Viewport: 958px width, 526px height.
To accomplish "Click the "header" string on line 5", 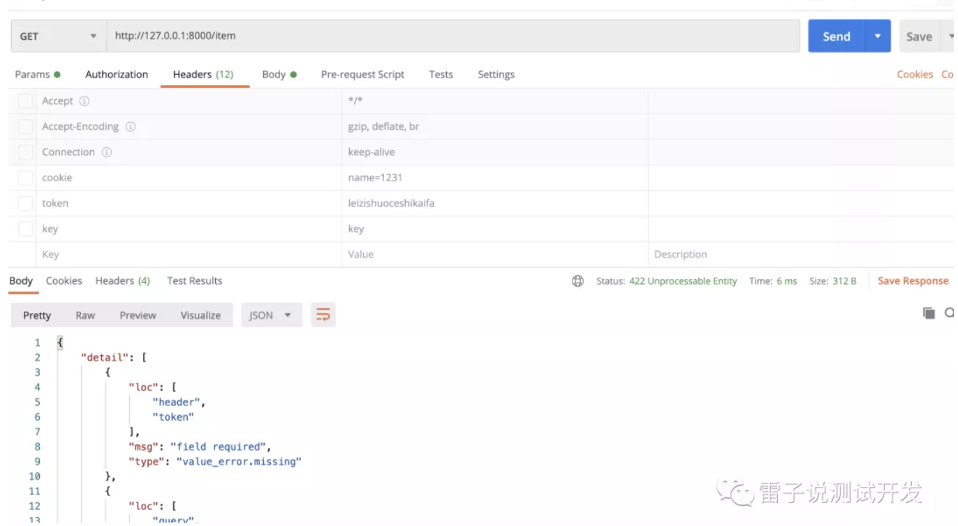I will click(x=176, y=402).
